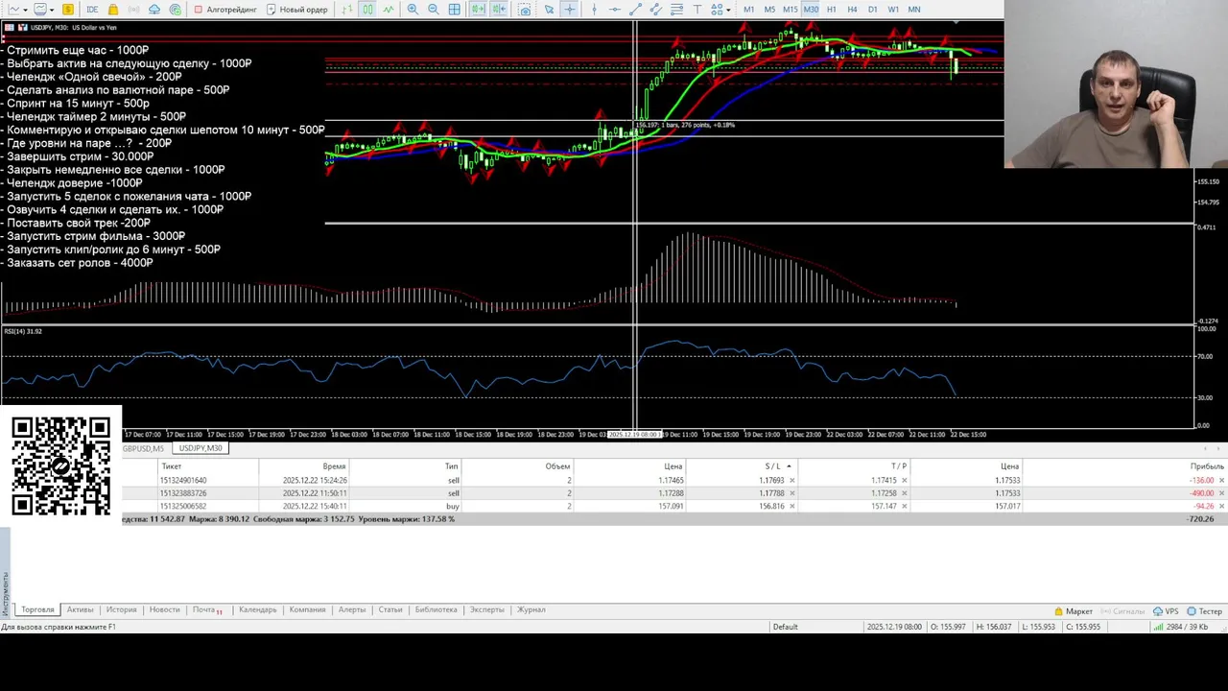Tile chart windows using grid icon
The image size is (1228, 691).
click(x=454, y=10)
